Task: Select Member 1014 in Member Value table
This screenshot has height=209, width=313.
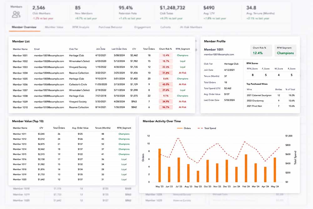Action: 19,149
